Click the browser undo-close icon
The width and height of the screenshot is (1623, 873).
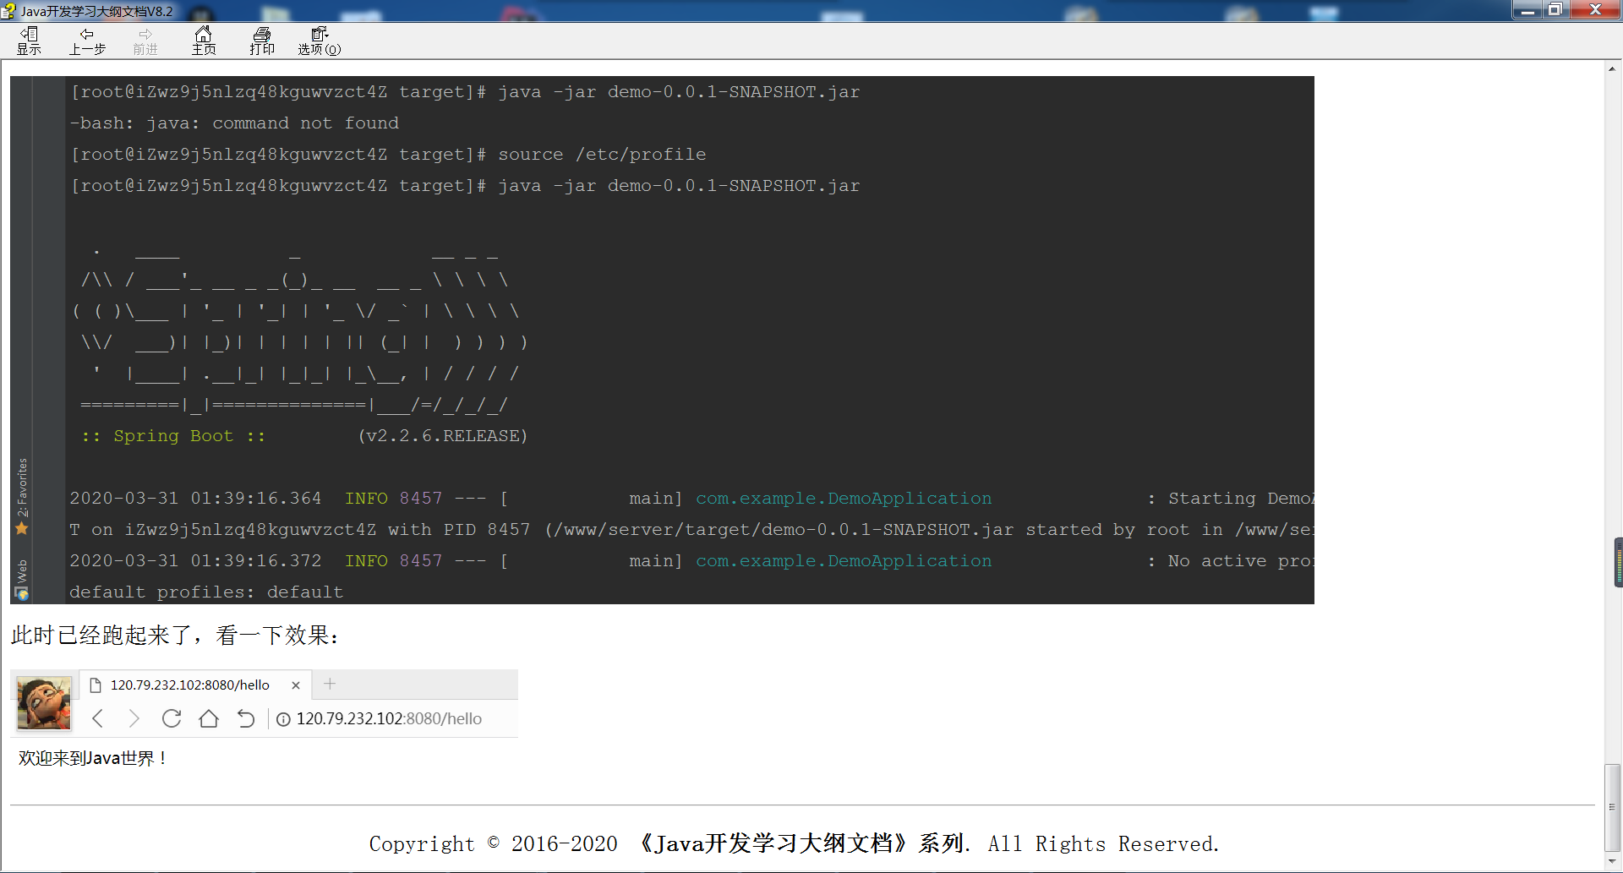coord(246,718)
